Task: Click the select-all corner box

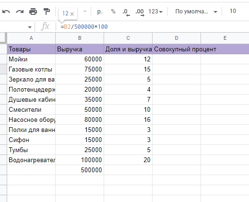Action: pos(3,38)
